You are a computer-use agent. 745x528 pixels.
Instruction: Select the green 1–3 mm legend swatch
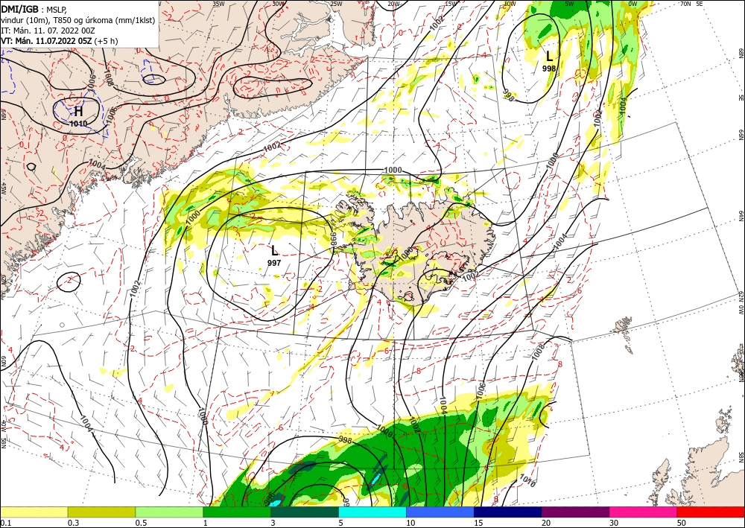click(237, 512)
